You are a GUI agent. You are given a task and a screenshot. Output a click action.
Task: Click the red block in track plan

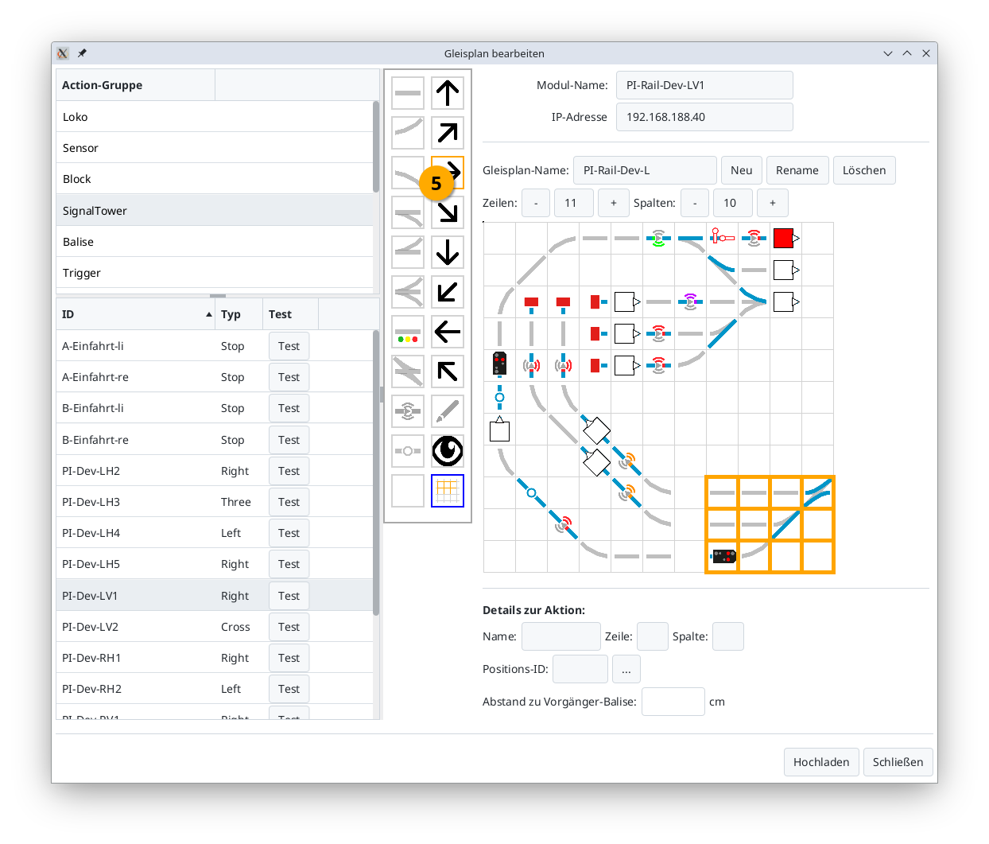[x=783, y=238]
